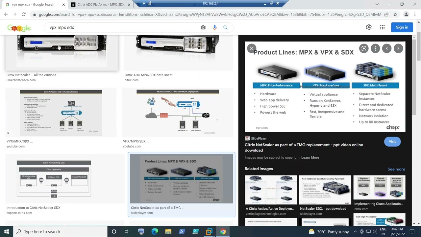Open the Learn More copyright link
The width and height of the screenshot is (421, 237).
(x=310, y=158)
